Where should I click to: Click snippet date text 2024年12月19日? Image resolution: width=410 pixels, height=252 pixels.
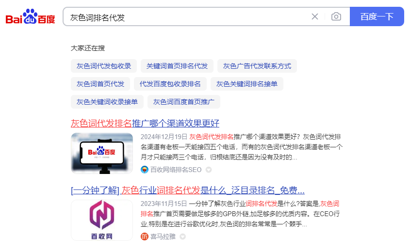coord(164,137)
